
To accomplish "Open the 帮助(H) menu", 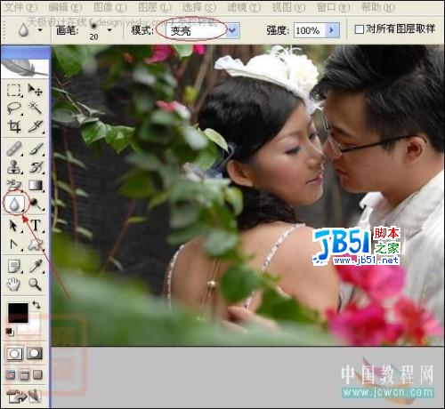I will pyautogui.click(x=378, y=7).
